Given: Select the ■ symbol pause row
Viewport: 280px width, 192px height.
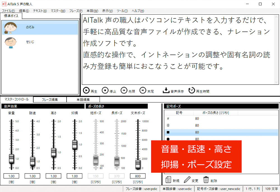Looking at the screenshot, I should click(221, 132).
